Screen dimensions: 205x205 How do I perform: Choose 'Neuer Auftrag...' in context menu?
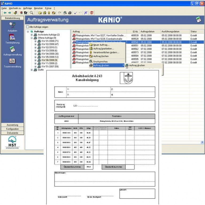(107, 45)
